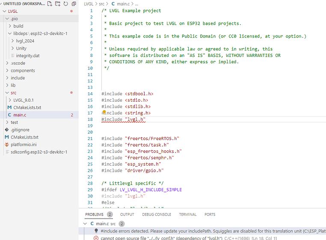The height and width of the screenshot is (240, 326).
Task: Expand the Unity folder
Action: (12, 48)
